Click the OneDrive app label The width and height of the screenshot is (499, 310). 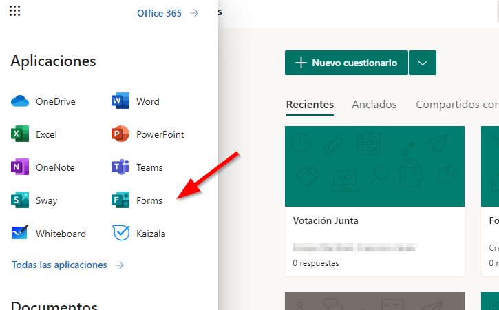[56, 101]
